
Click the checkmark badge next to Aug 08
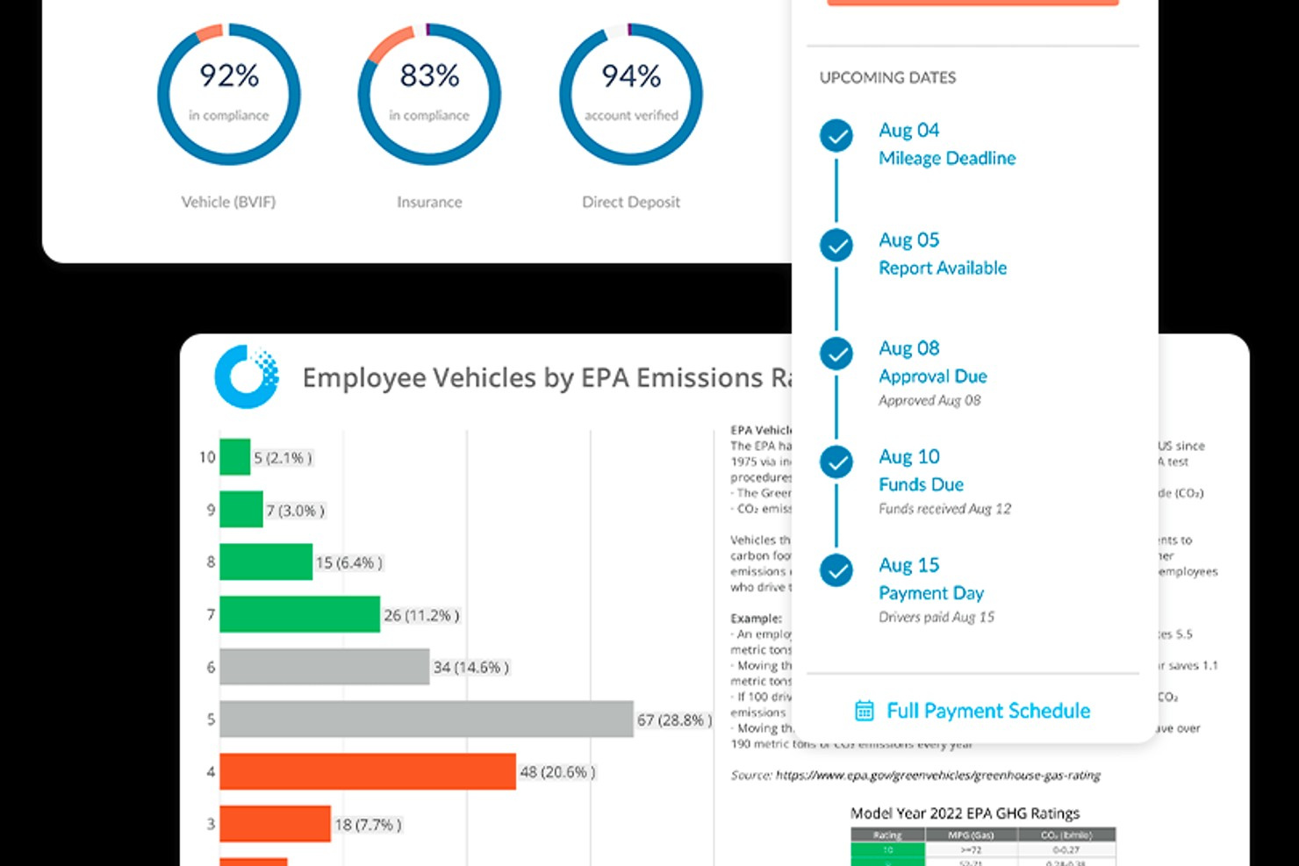[x=836, y=354]
